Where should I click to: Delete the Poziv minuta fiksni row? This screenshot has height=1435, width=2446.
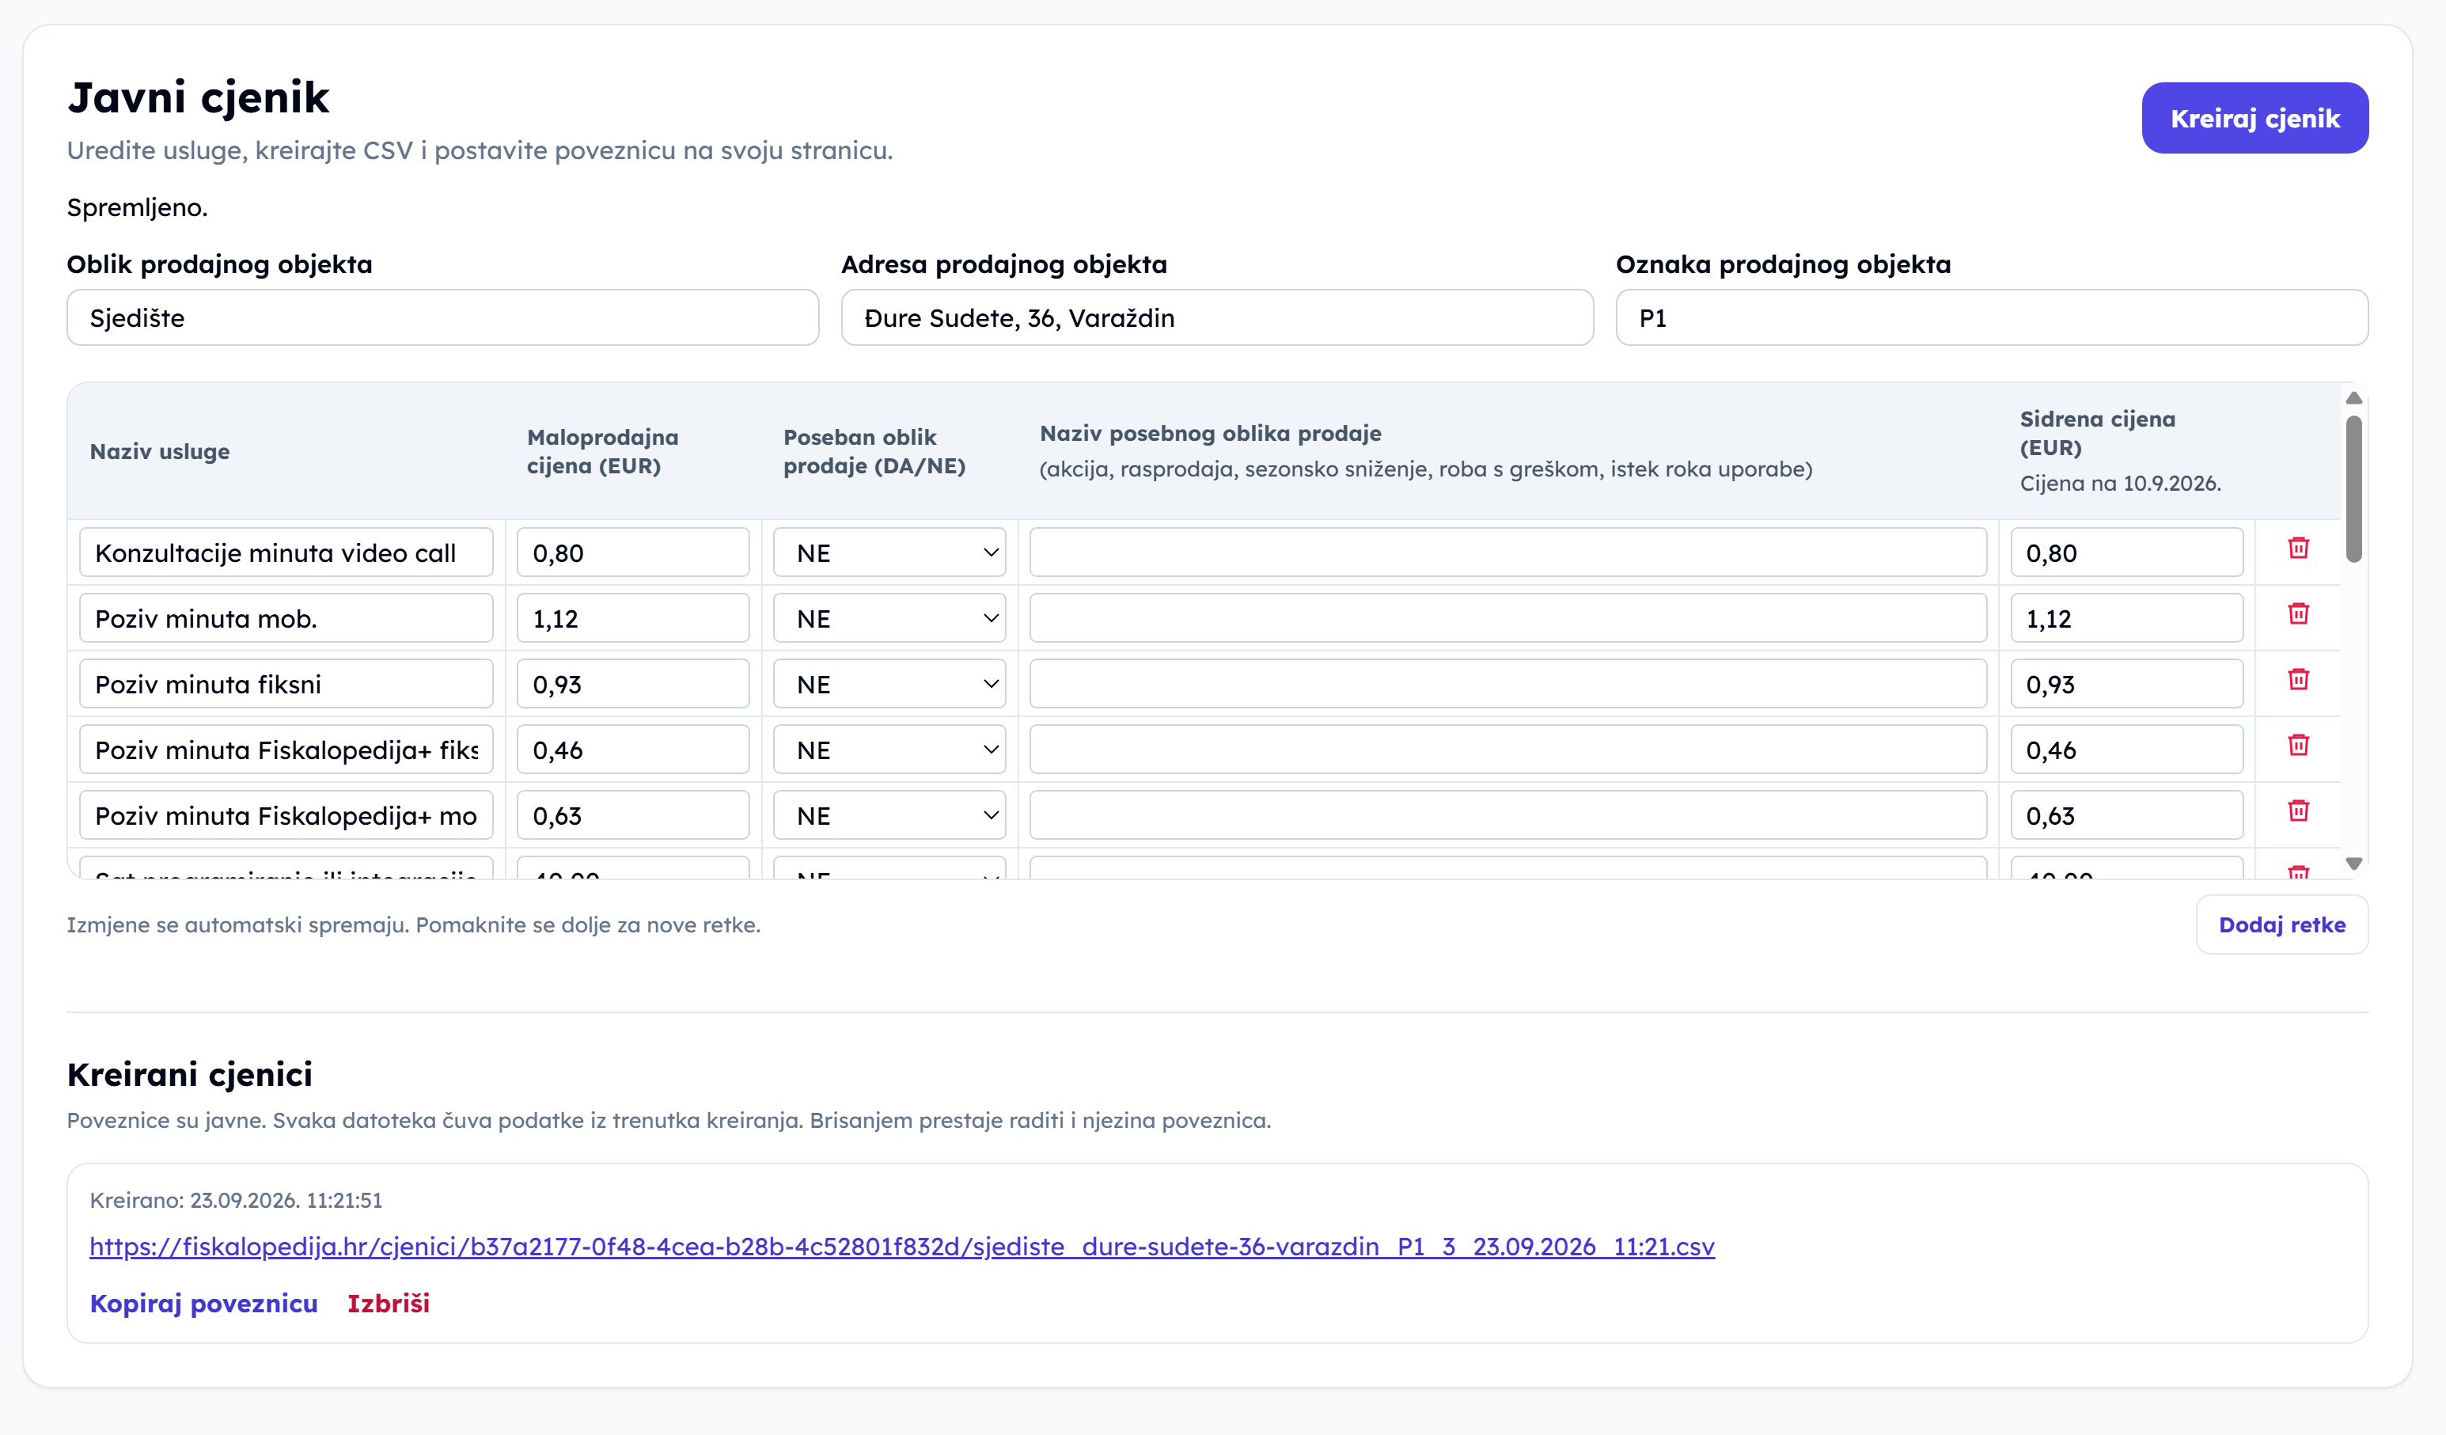pyautogui.click(x=2297, y=680)
